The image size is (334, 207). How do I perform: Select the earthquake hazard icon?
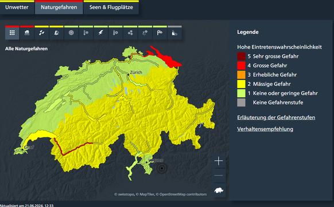(71, 33)
